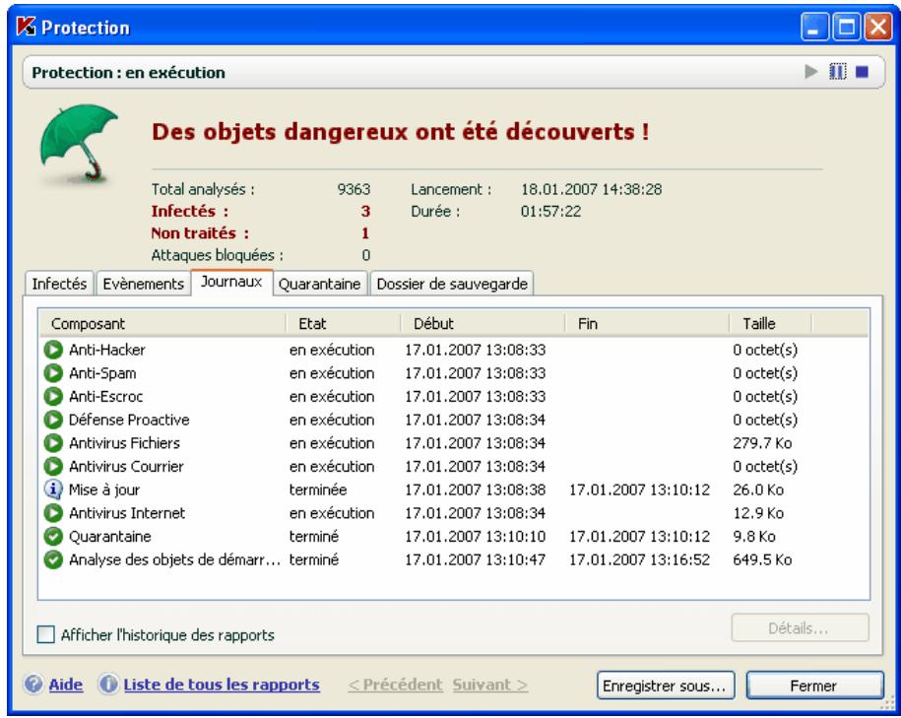
Task: Select the Journaux tab
Action: point(231,282)
